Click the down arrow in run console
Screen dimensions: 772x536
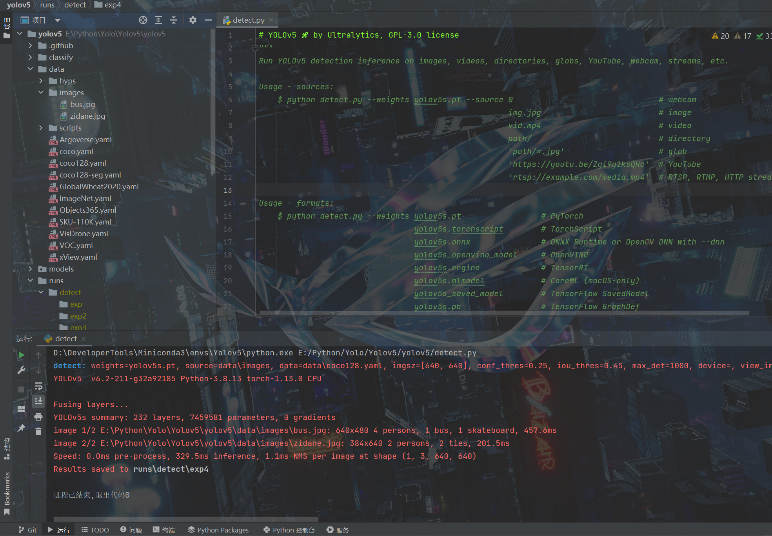click(x=38, y=370)
